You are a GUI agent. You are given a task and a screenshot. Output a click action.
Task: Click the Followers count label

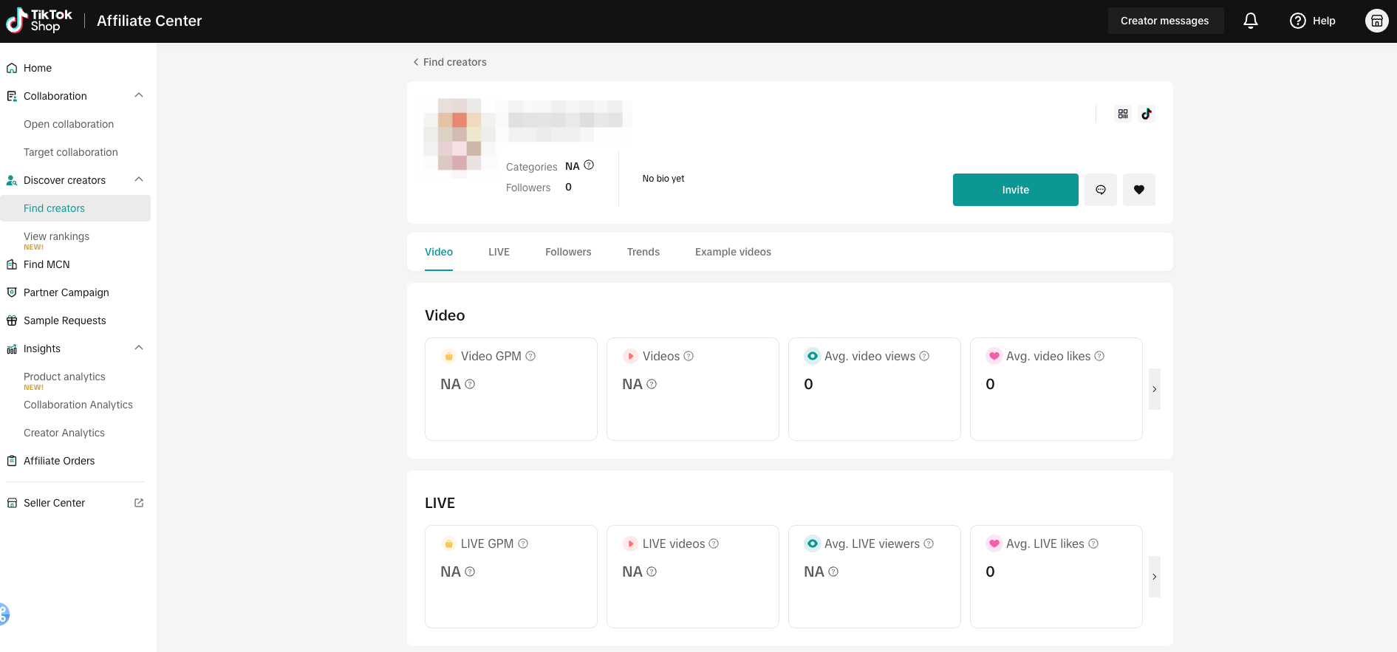click(x=528, y=188)
